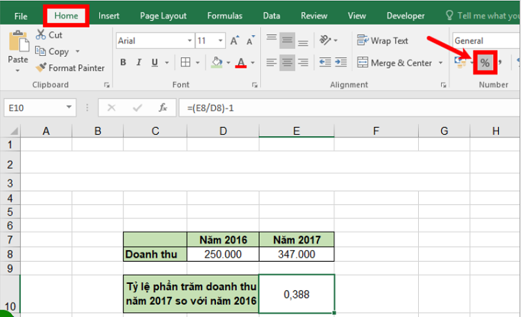The height and width of the screenshot is (317, 521).
Task: Expand font color palette arrow
Action: click(253, 63)
